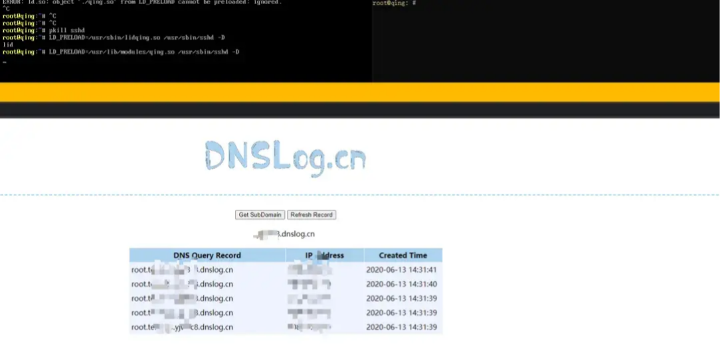
Task: Select the DNS record in the 14:31:40 row
Action: [x=182, y=284]
